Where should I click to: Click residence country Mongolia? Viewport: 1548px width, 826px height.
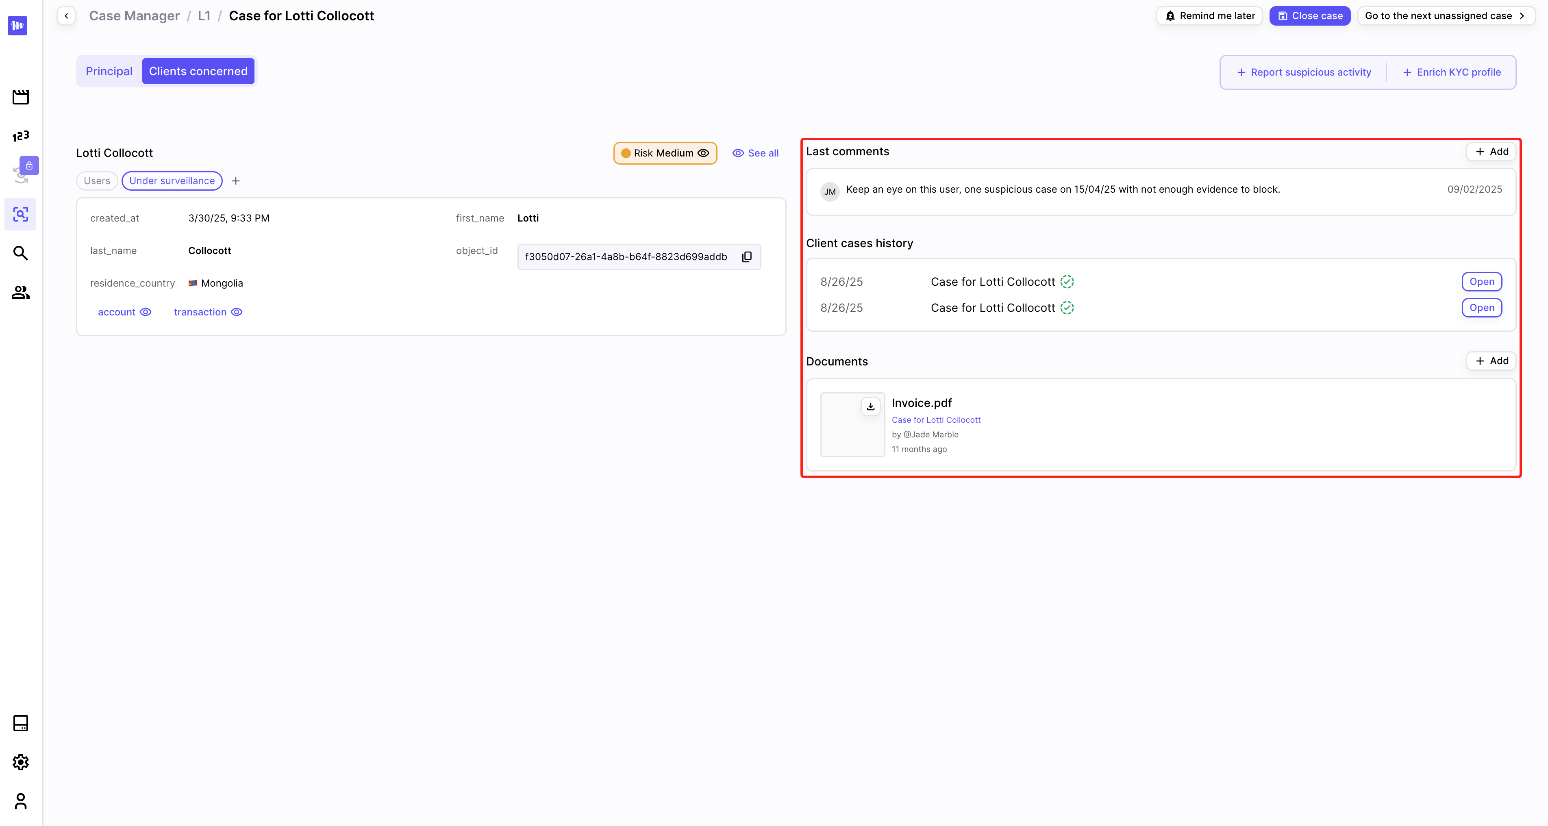point(215,283)
